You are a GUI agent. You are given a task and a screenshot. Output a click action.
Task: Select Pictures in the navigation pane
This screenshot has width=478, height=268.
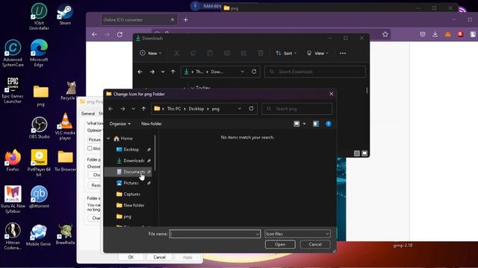[131, 183]
